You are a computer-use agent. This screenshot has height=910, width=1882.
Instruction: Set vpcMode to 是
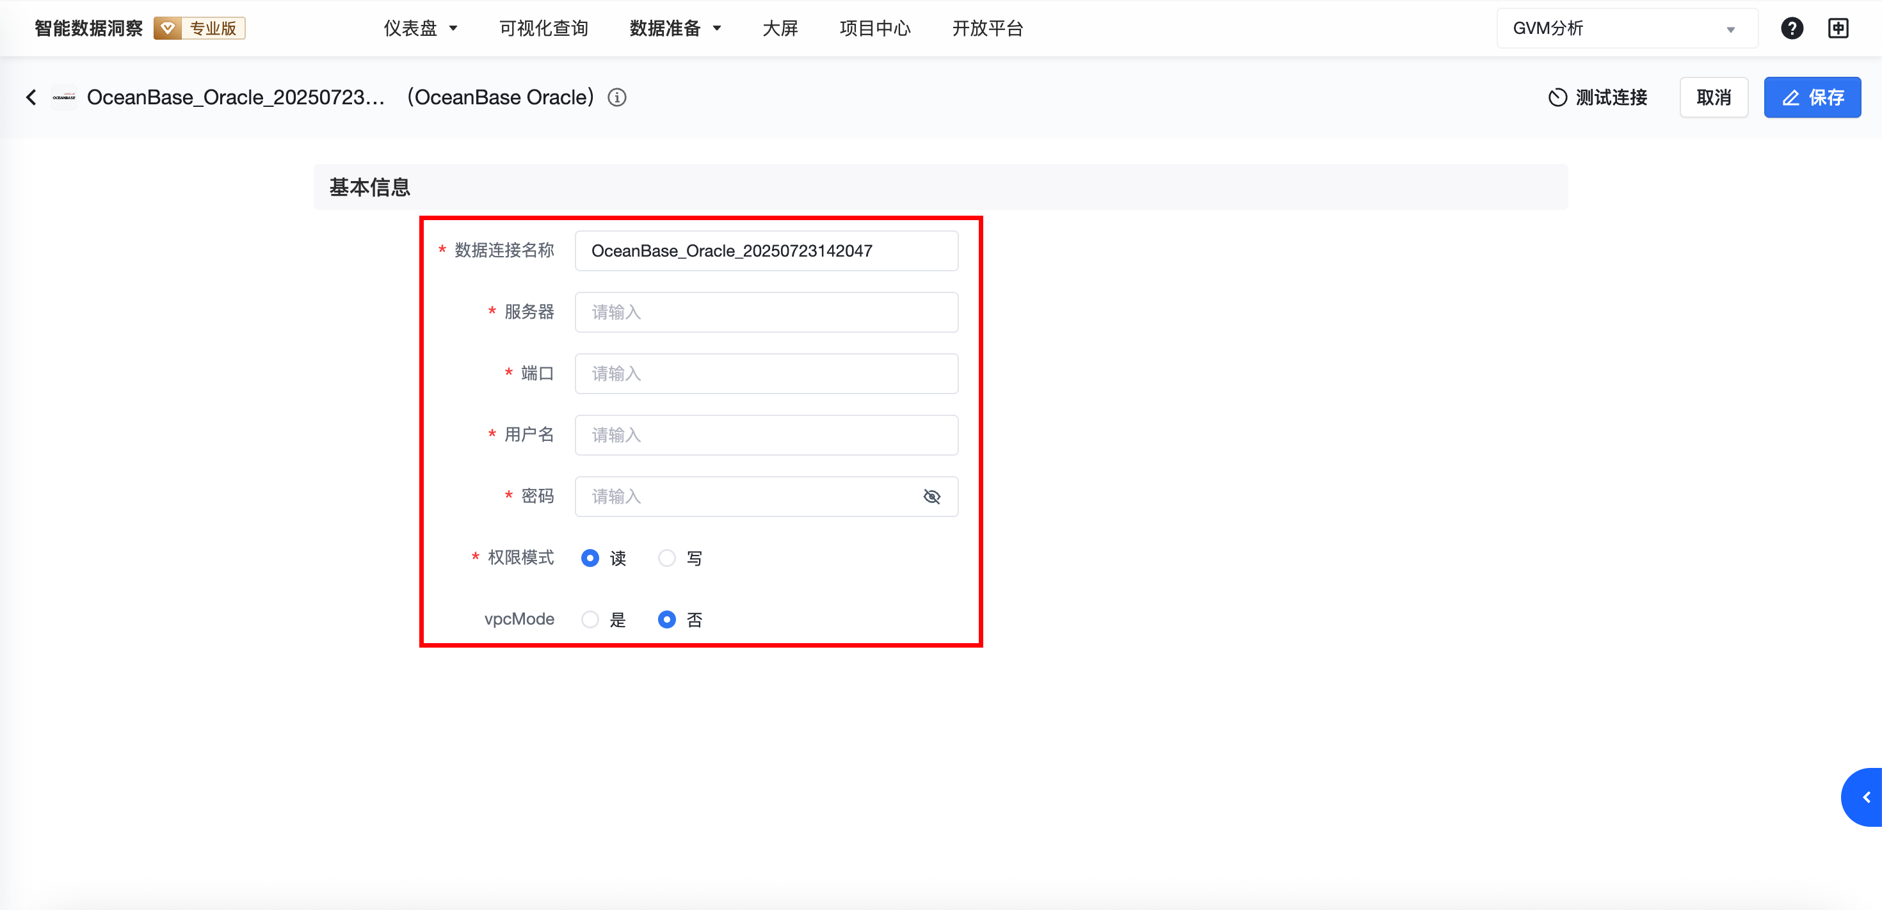(590, 619)
